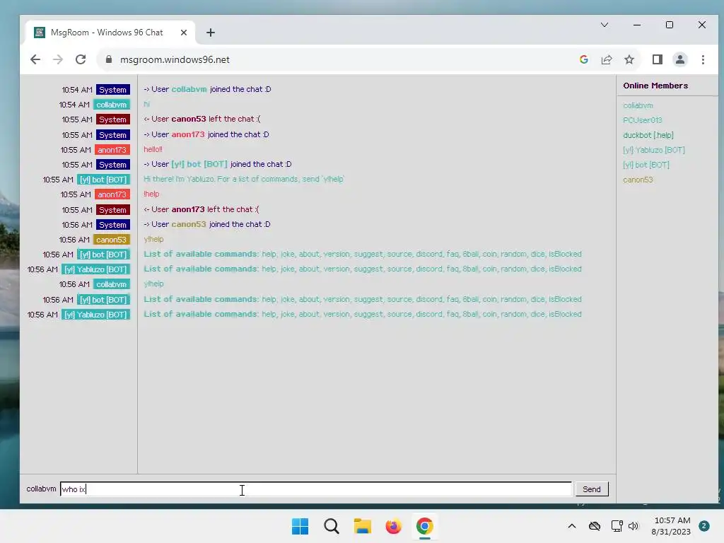Share this page via share icon
This screenshot has height=543, width=724.
coord(606,59)
